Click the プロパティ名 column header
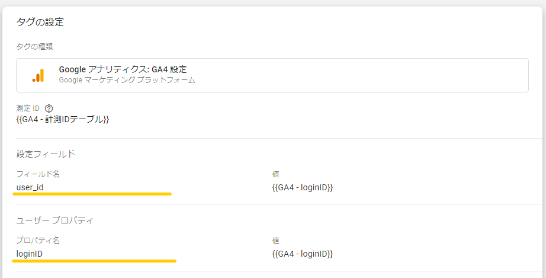 pyautogui.click(x=38, y=241)
